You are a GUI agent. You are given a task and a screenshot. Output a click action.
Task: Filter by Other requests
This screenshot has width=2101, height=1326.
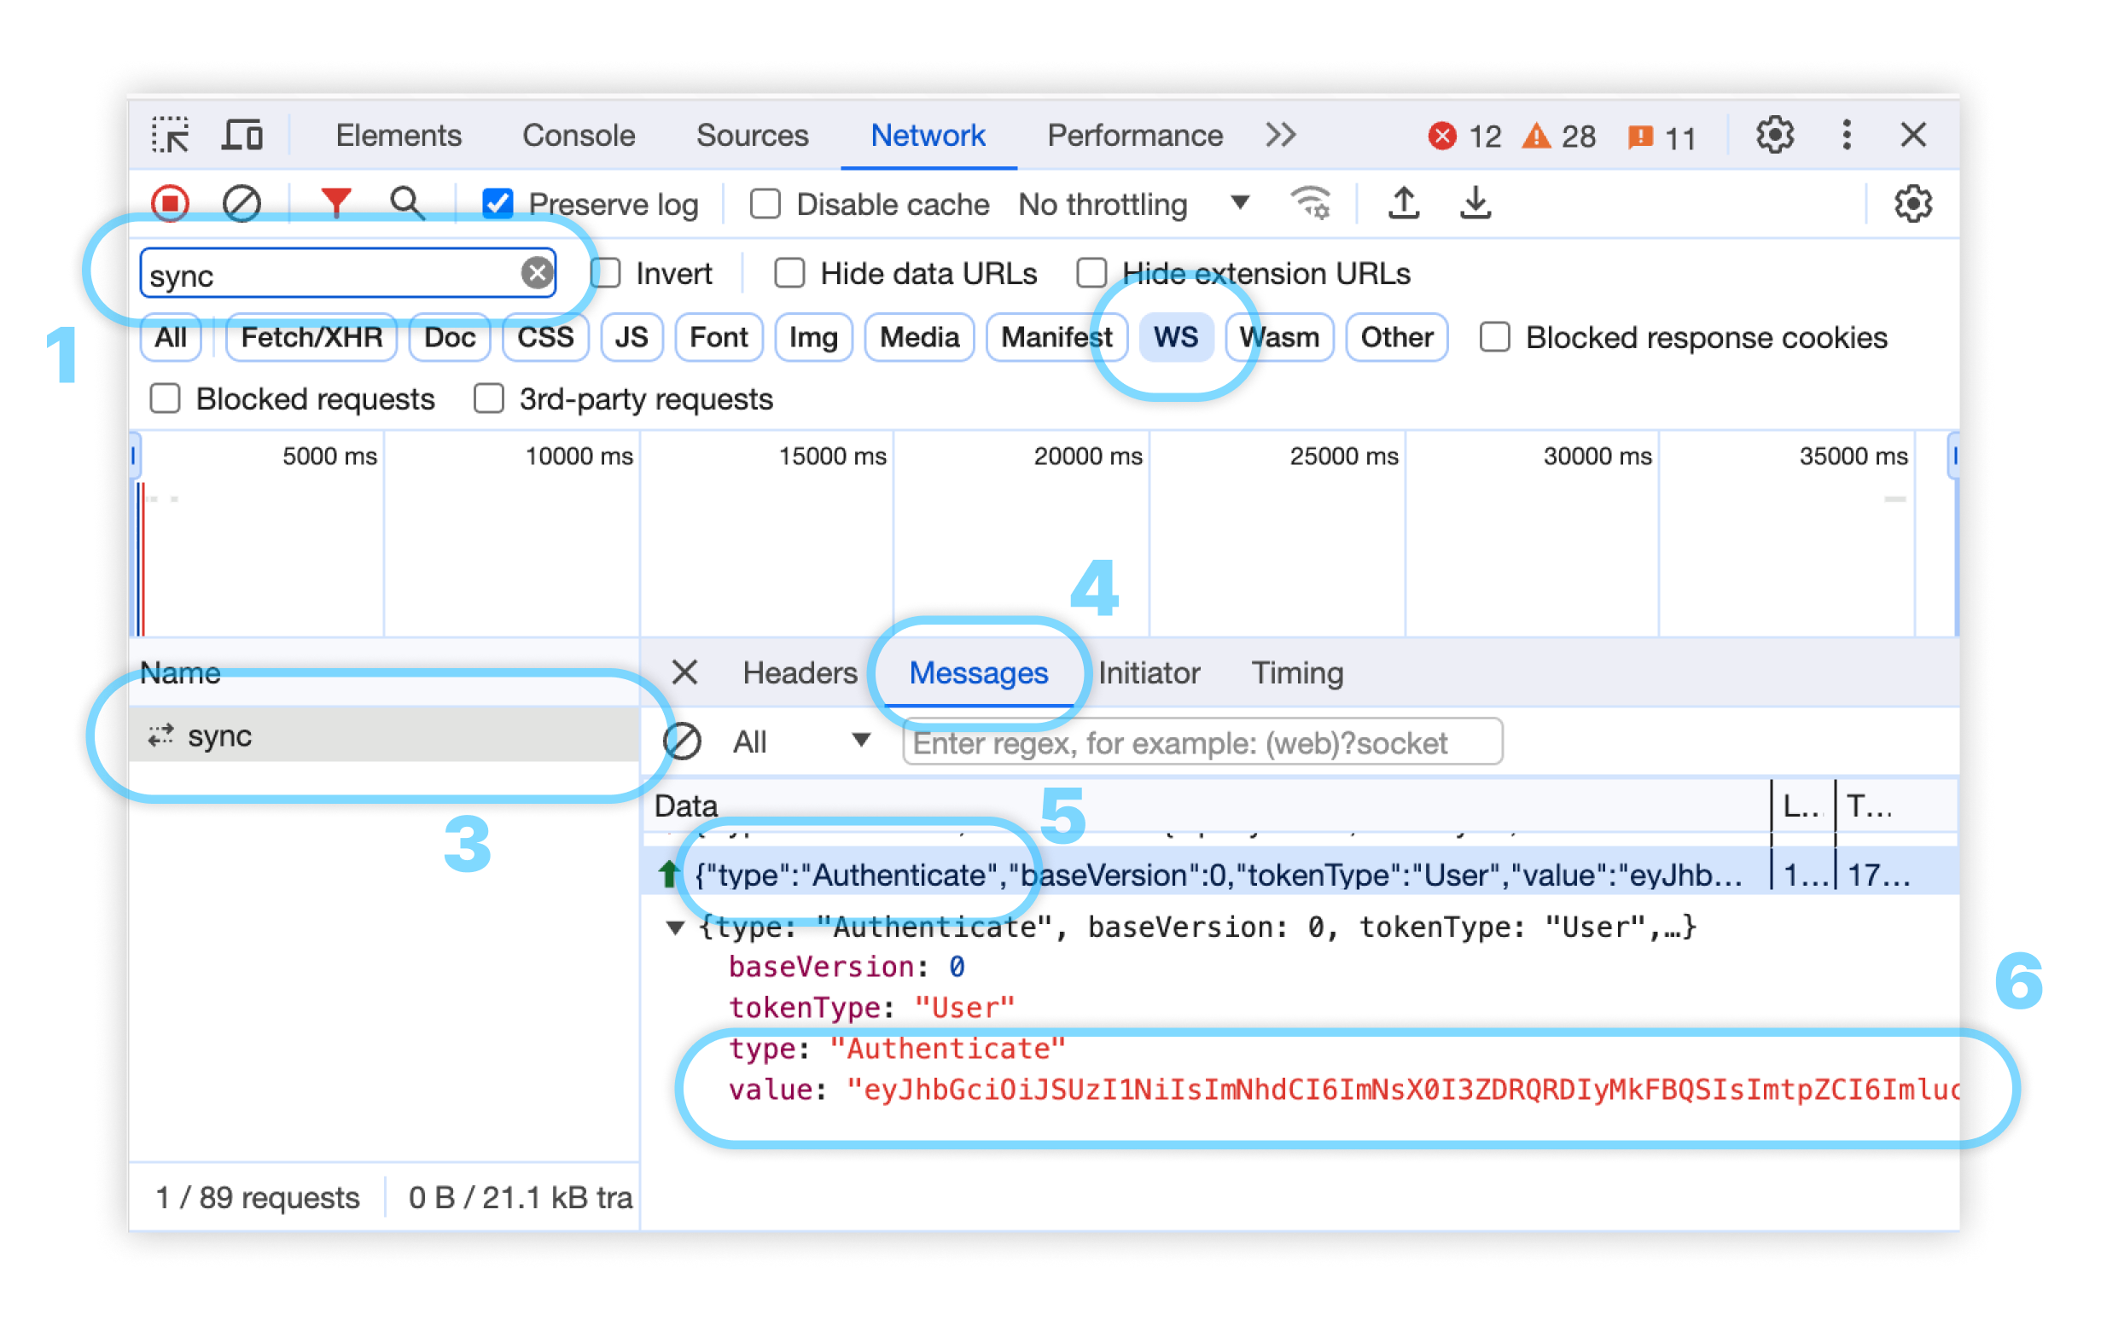pos(1396,337)
